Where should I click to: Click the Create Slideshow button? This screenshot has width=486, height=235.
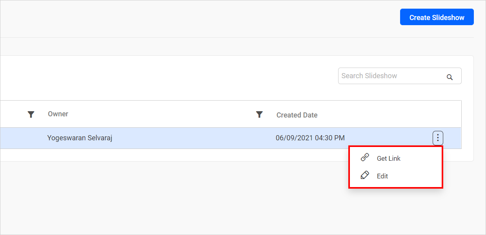click(x=437, y=17)
